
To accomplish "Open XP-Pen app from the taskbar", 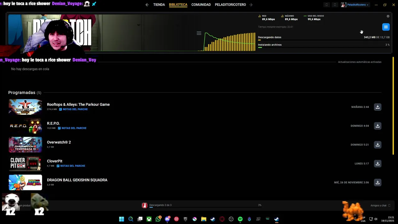I will pyautogui.click(x=258, y=219).
